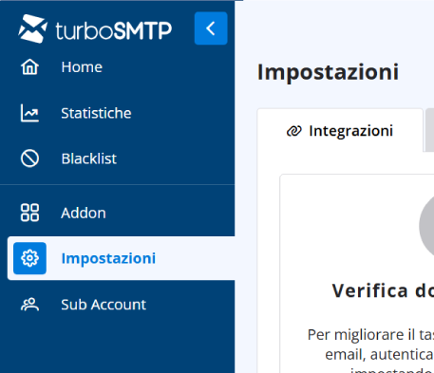Click the chain-link icon in the Integrazioni tab
The image size is (434, 373).
tap(294, 131)
